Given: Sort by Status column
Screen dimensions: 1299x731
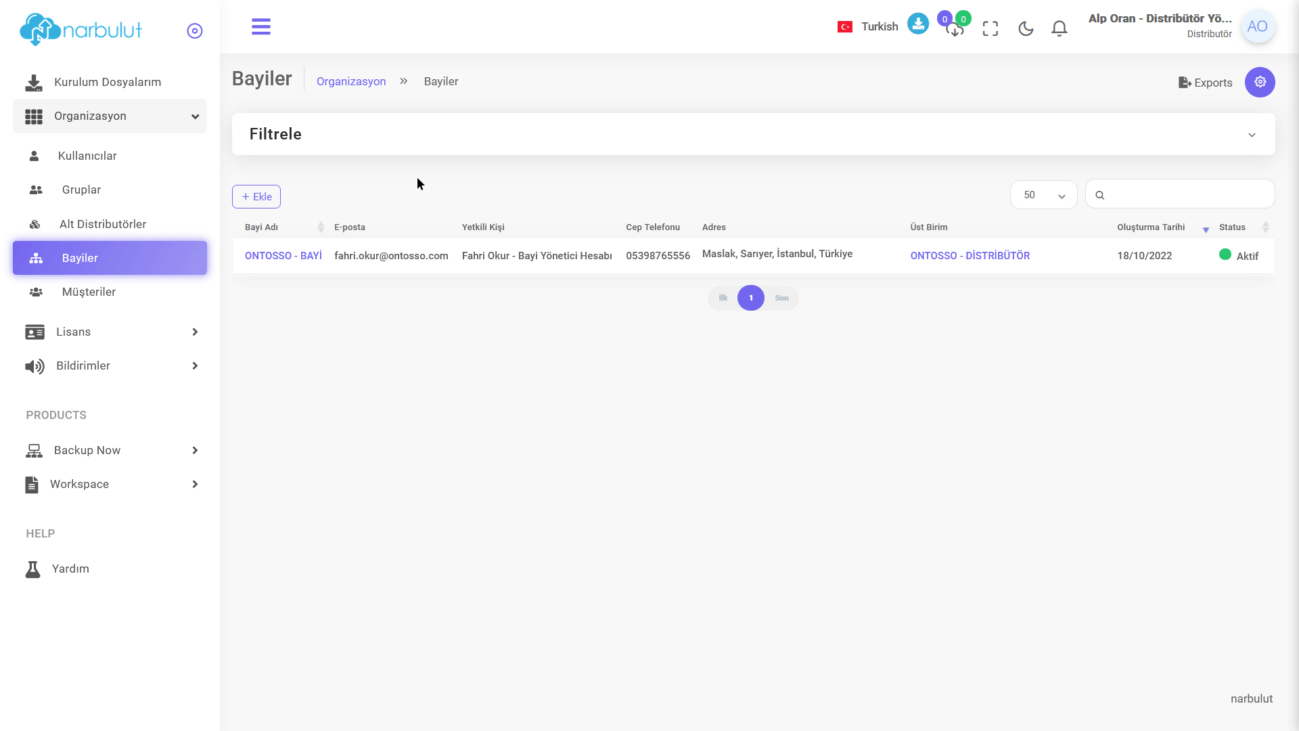Looking at the screenshot, I should [x=1244, y=227].
